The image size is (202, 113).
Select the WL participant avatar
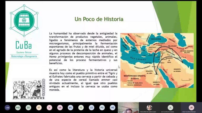70,108
